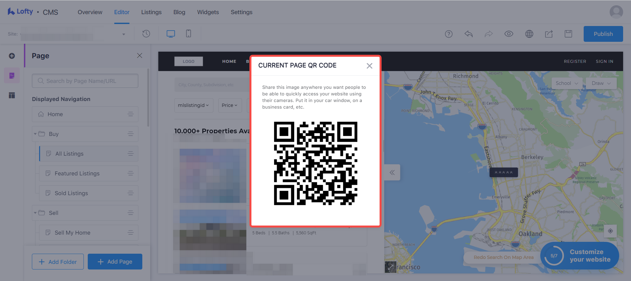Open the Settings tab
This screenshot has width=631, height=281.
pos(242,12)
